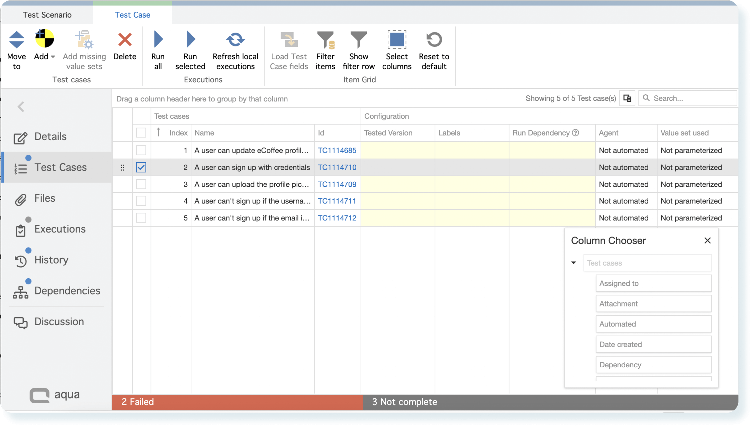Image resolution: width=752 pixels, height=427 pixels.
Task: Collapse the left sidebar panel
Action: 21,107
